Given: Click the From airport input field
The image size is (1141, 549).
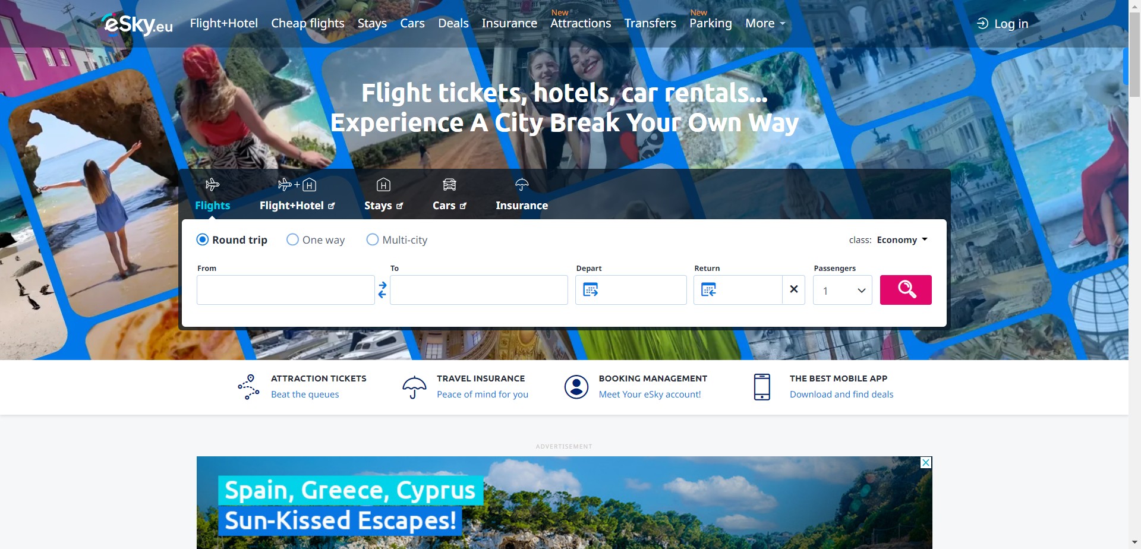Looking at the screenshot, I should (x=286, y=290).
